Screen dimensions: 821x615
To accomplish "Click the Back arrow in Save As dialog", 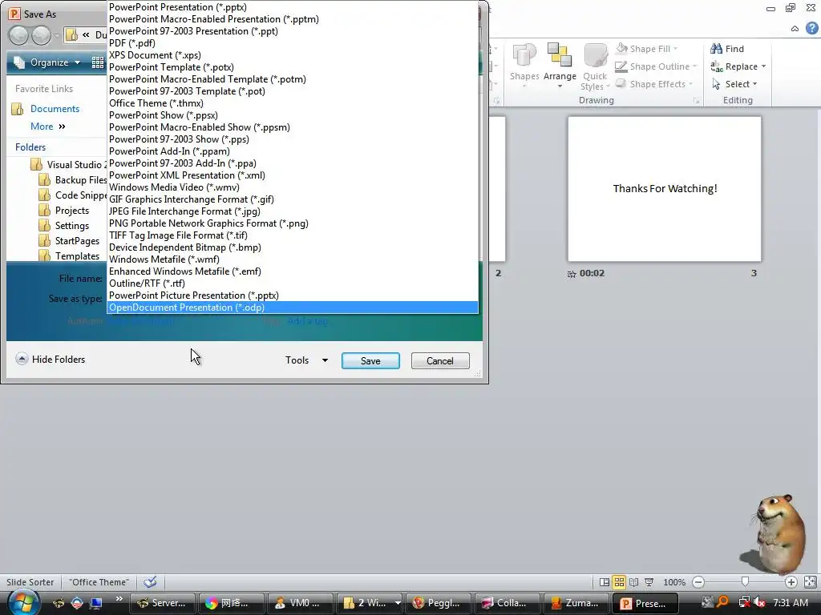I will click(x=18, y=35).
